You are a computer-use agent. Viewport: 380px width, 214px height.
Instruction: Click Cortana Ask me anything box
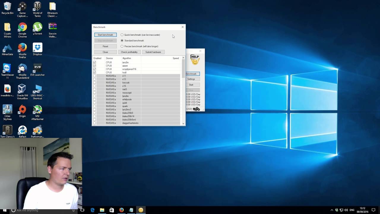[x=43, y=210]
